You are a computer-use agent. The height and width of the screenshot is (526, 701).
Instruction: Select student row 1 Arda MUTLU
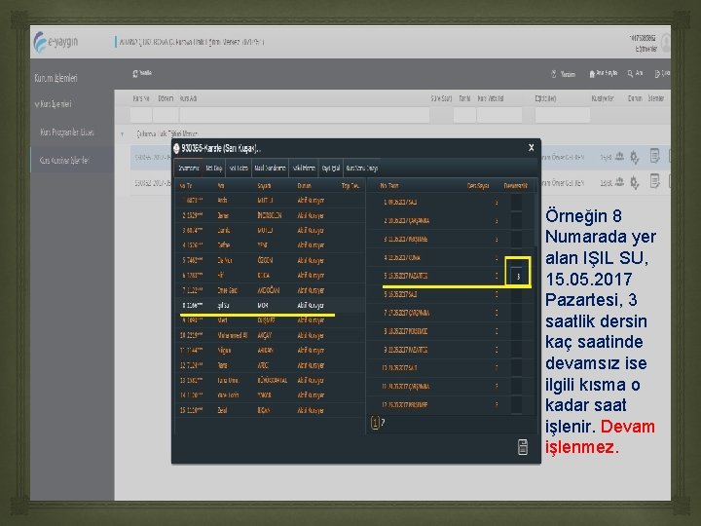[x=271, y=201]
